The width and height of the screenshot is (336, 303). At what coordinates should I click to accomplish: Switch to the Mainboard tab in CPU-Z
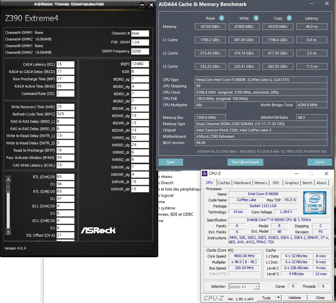242,183
